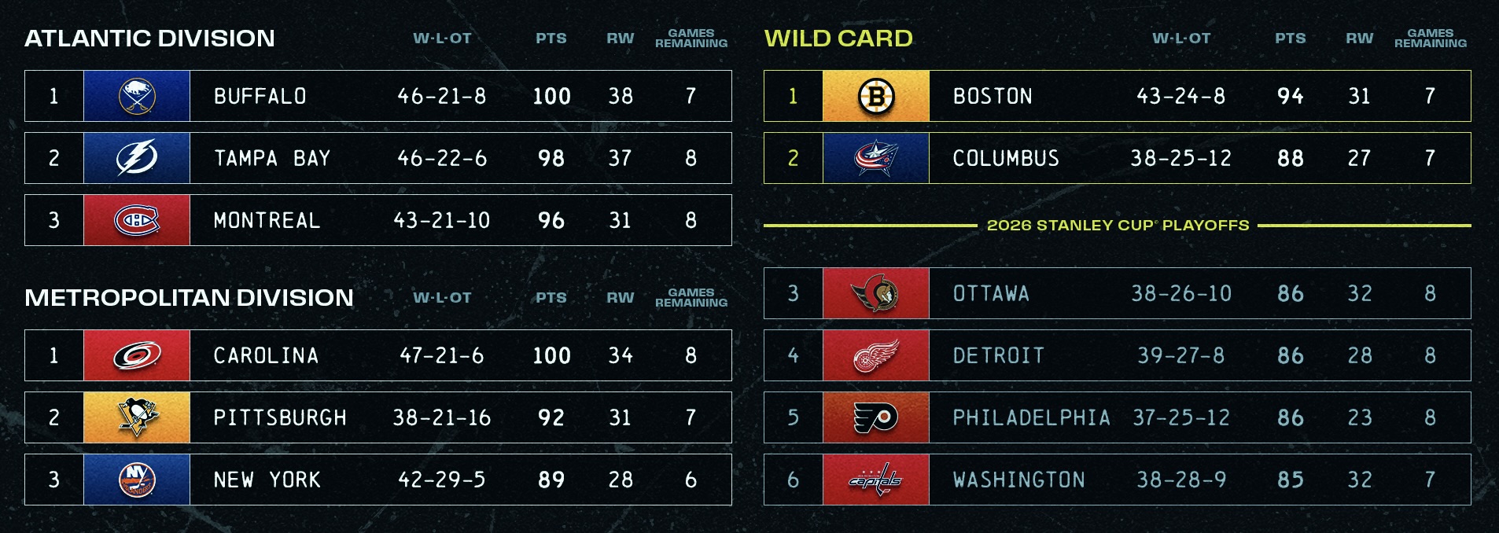Click the BUFFALO team name
Viewport: 1499px width, 533px height.
point(260,97)
